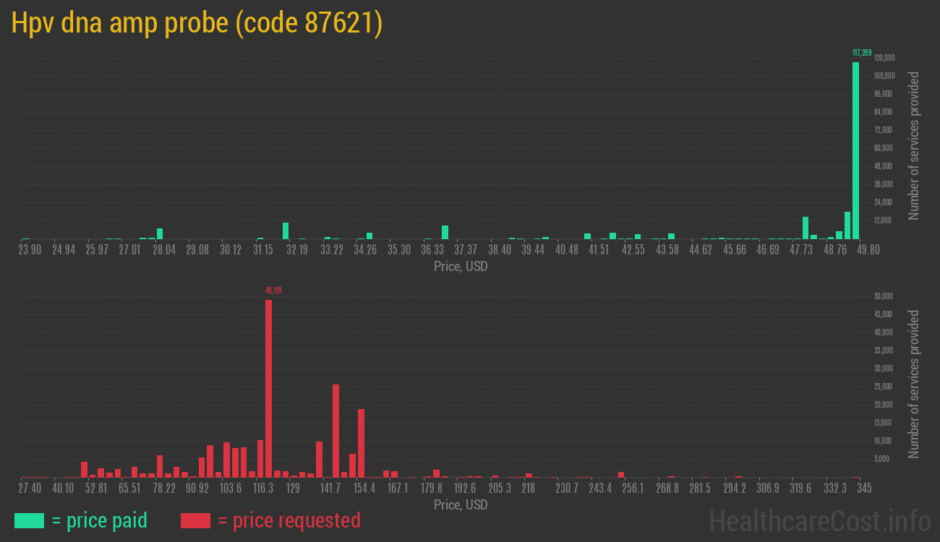940x542 pixels.
Task: Click the chart title Hpv dna amp probe
Action: tap(197, 24)
